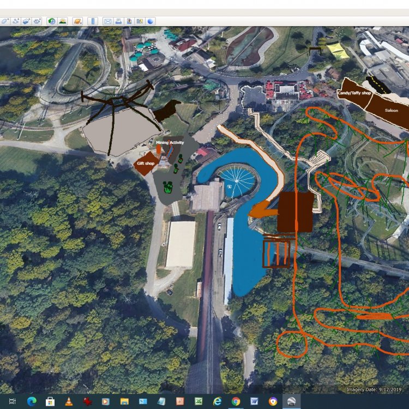Launch Microsoft Edge from taskbar

coord(32,401)
